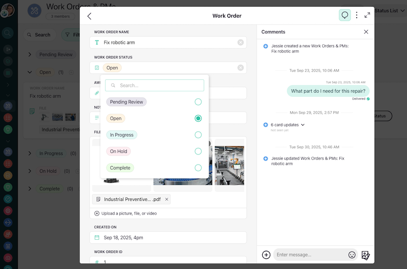This screenshot has width=407, height=269.
Task: Select the On Hold radio button
Action: (198, 151)
